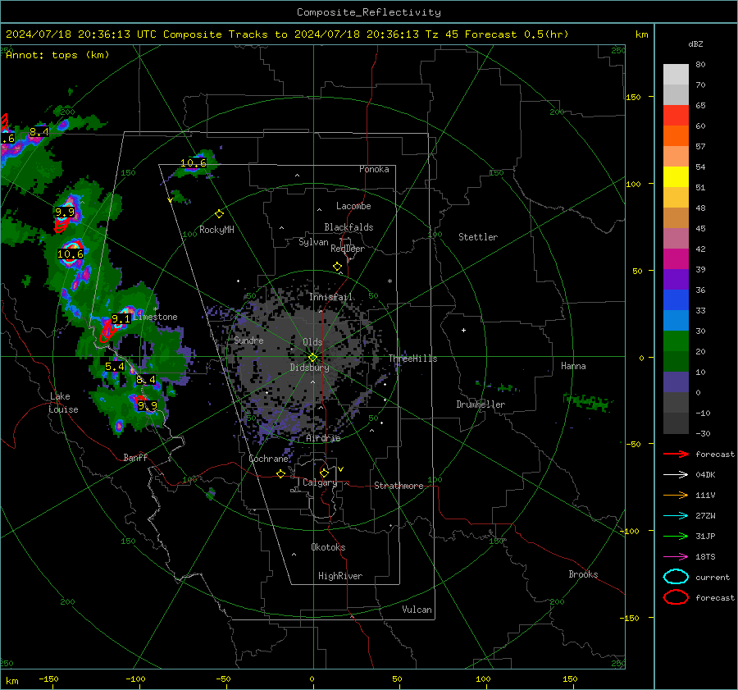Click the yellow swatch between 51 and 54 dBZ
Screen dimensions: 738x690
[676, 177]
